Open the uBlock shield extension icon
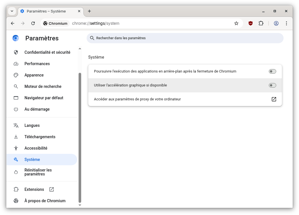The width and height of the screenshot is (299, 215). pyautogui.click(x=251, y=23)
